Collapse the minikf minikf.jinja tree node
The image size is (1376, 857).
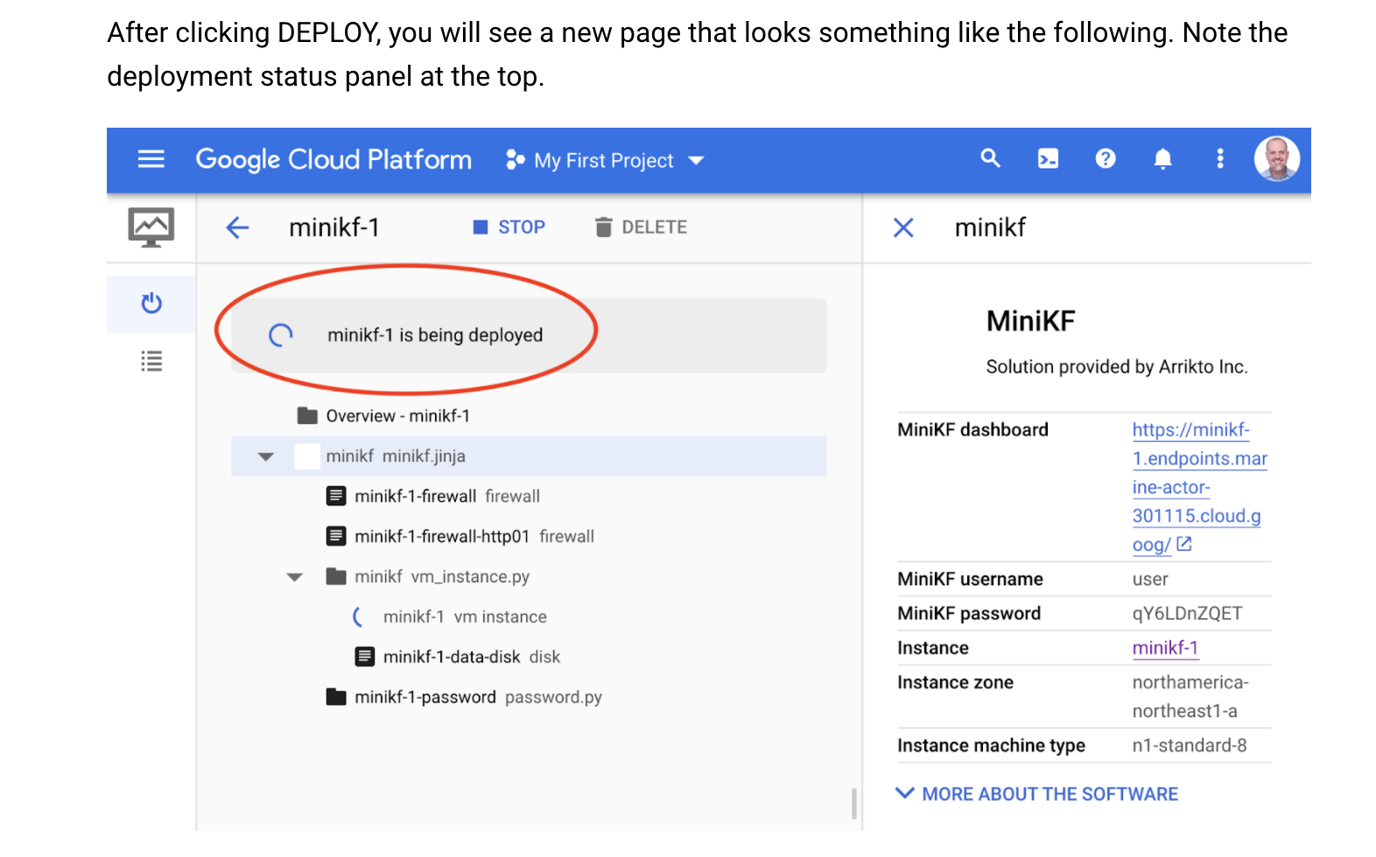pyautogui.click(x=266, y=456)
